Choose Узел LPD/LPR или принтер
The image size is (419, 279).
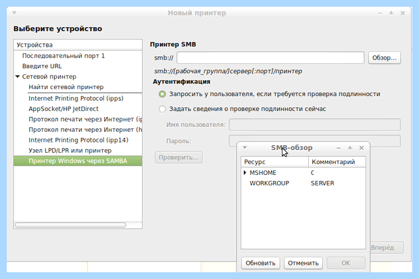tap(70, 151)
